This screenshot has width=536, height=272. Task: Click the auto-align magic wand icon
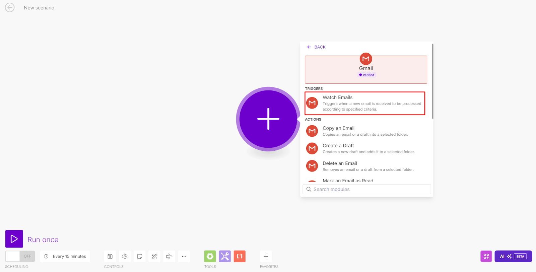pyautogui.click(x=154, y=256)
